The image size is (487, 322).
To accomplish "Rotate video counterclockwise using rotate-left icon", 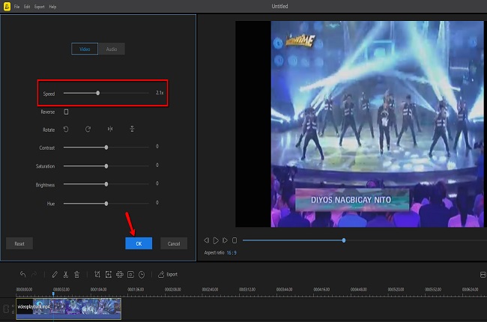I will pyautogui.click(x=66, y=129).
